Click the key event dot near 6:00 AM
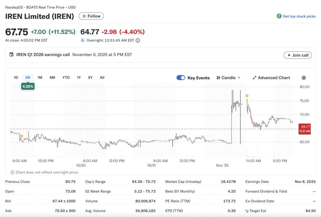This screenshot has width=321, height=217. pyautogui.click(x=21, y=136)
